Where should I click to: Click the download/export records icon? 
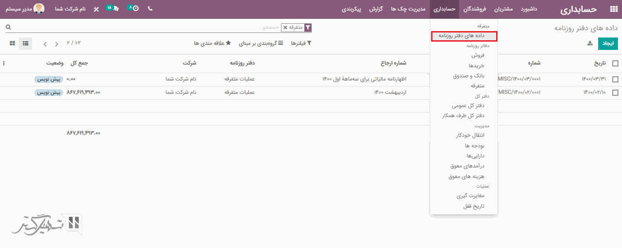590,43
